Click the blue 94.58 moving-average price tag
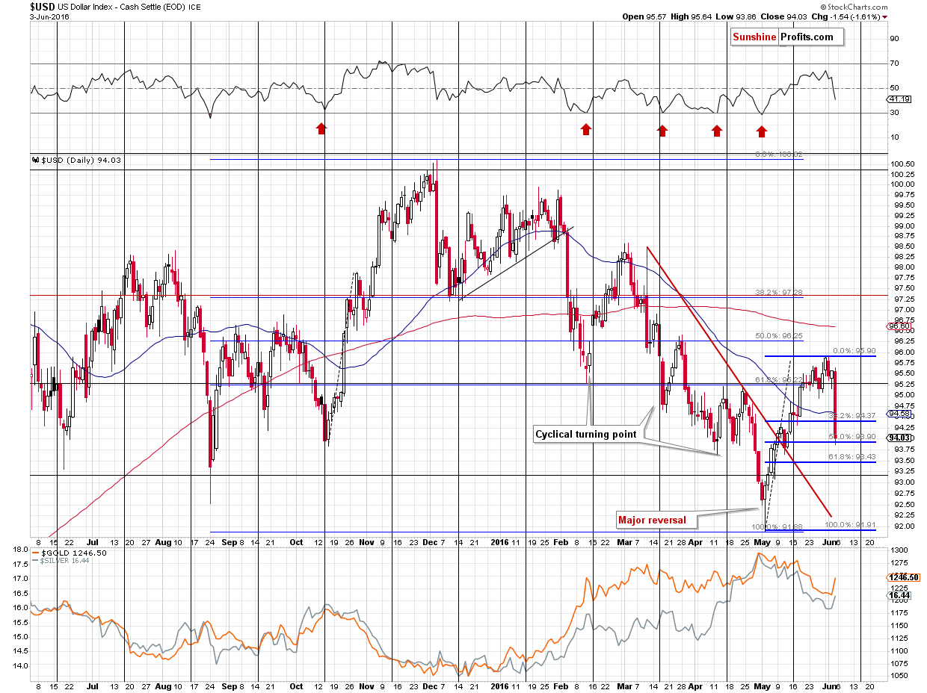 coord(900,413)
